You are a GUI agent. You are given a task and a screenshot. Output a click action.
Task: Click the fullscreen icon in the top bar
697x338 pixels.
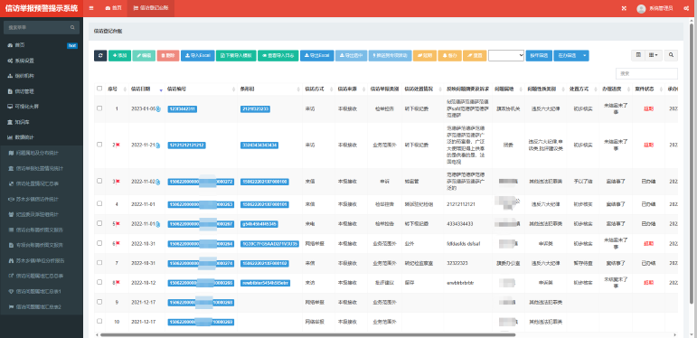coord(624,8)
